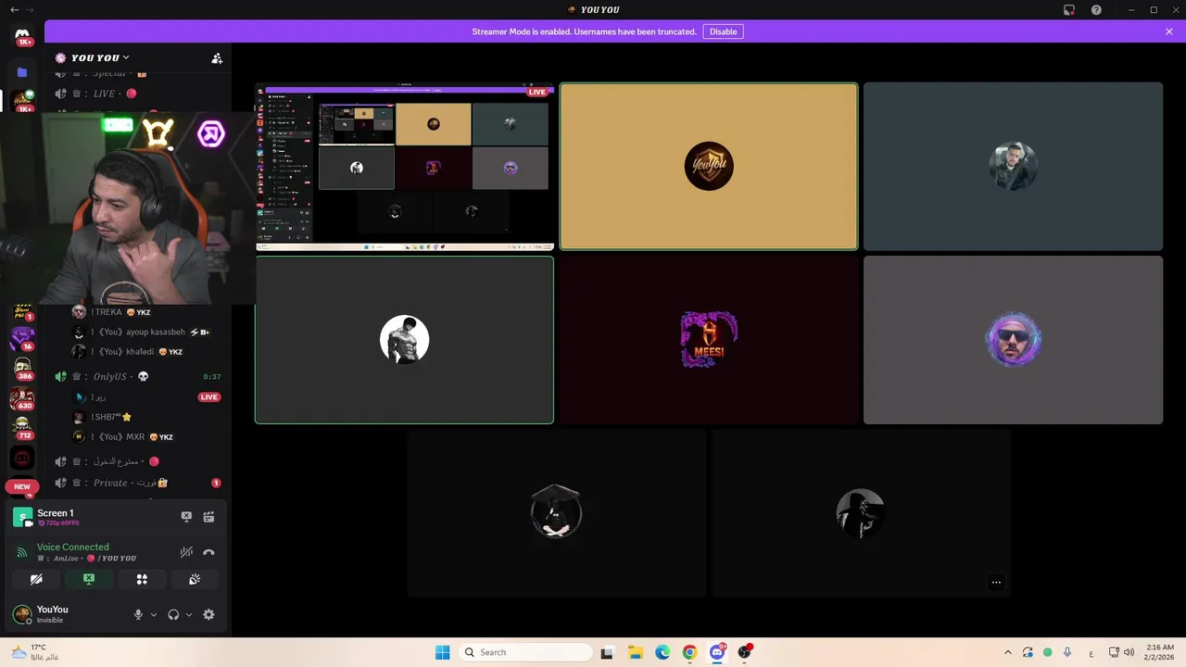Mute the microphone in user panel

(x=138, y=614)
